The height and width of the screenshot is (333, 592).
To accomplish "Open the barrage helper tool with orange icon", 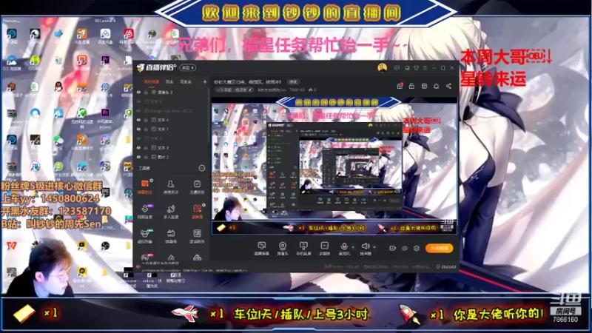I will (145, 187).
